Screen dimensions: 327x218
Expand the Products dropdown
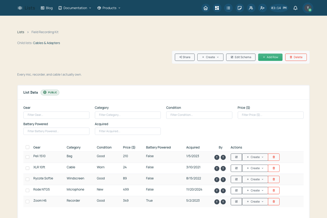(x=109, y=8)
